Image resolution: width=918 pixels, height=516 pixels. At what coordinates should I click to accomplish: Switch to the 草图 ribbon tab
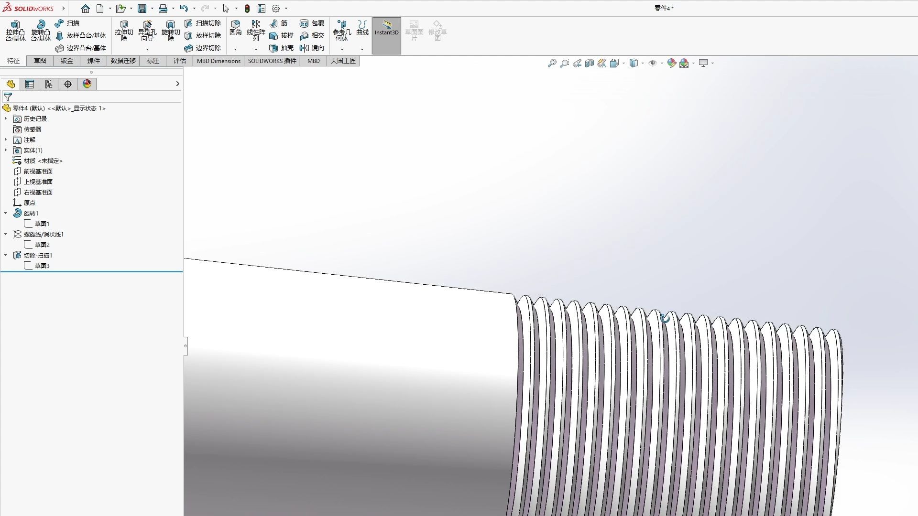(40, 61)
